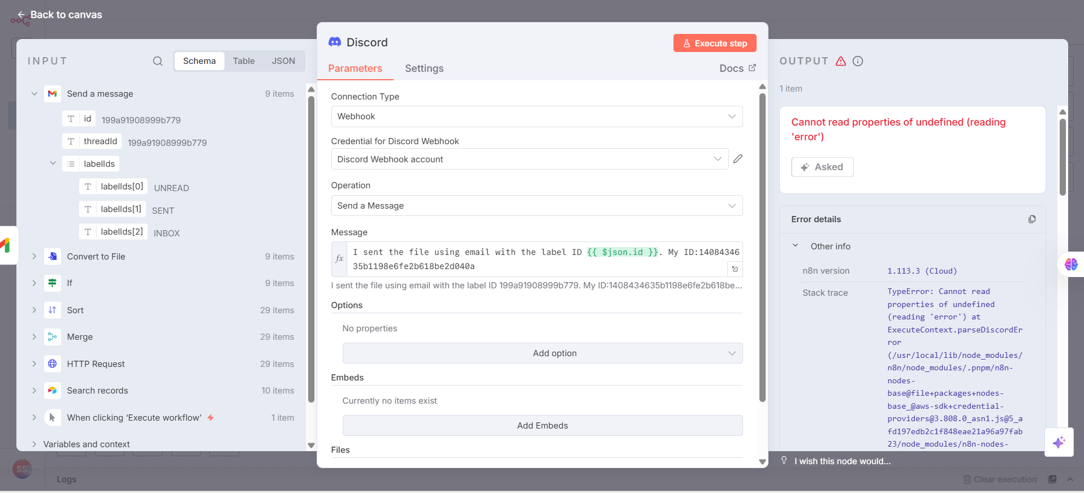Image resolution: width=1084 pixels, height=493 pixels.
Task: Copy error details with the copy icon
Action: [x=1032, y=219]
